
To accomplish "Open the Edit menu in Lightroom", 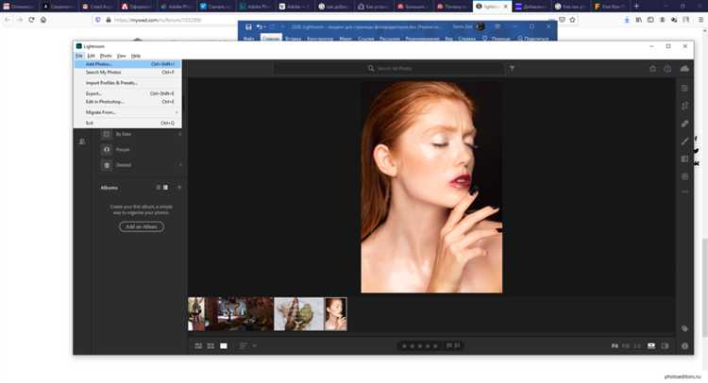I will tap(91, 56).
